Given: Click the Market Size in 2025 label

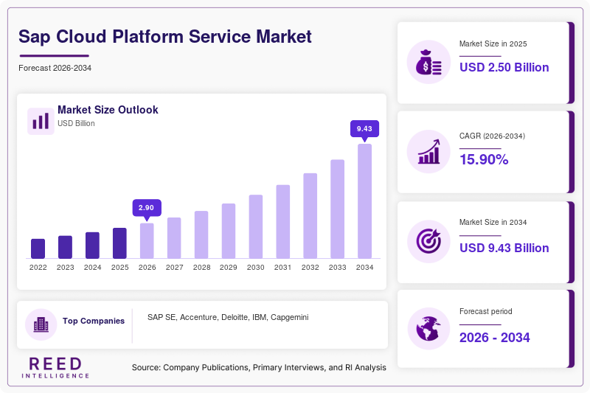Looking at the screenshot, I should (493, 44).
